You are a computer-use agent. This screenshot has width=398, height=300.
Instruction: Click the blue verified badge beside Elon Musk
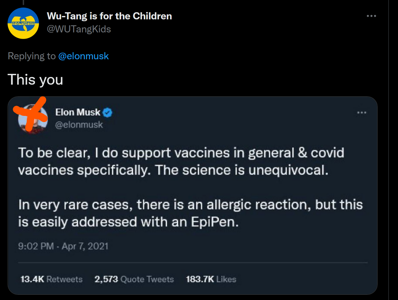coord(107,113)
